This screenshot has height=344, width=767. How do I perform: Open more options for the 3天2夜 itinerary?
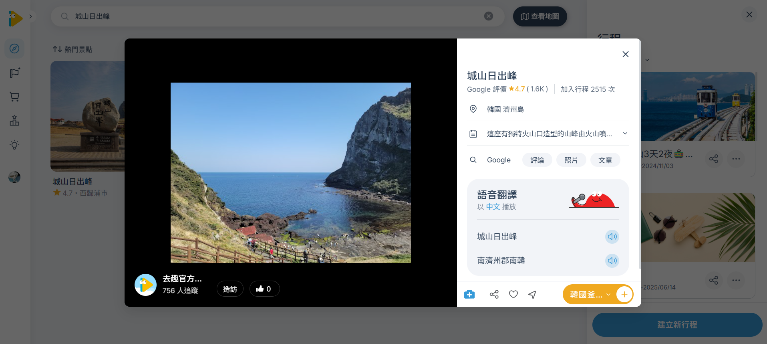click(x=736, y=159)
